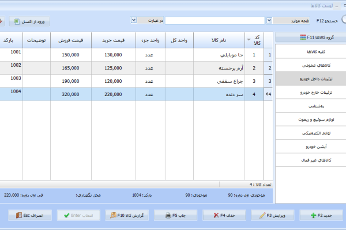Click purchase price 130,000 cell

[114, 55]
